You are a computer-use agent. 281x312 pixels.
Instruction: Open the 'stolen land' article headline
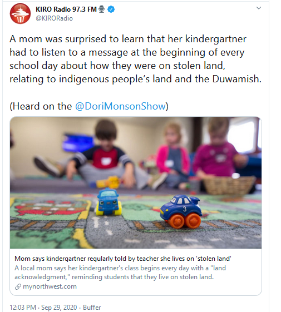pyautogui.click(x=122, y=259)
